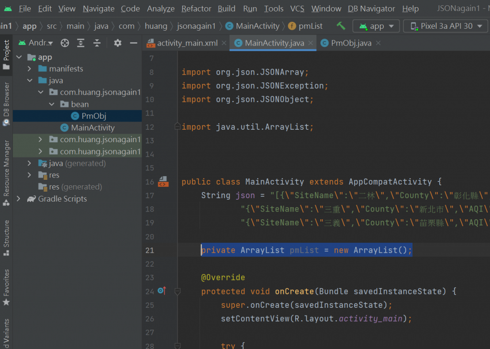
Task: Switch to the PmObj.java tab
Action: click(x=351, y=43)
